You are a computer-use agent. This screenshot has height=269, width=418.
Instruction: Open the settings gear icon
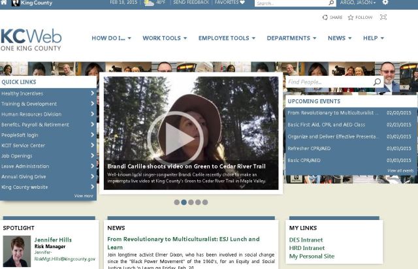tap(385, 2)
